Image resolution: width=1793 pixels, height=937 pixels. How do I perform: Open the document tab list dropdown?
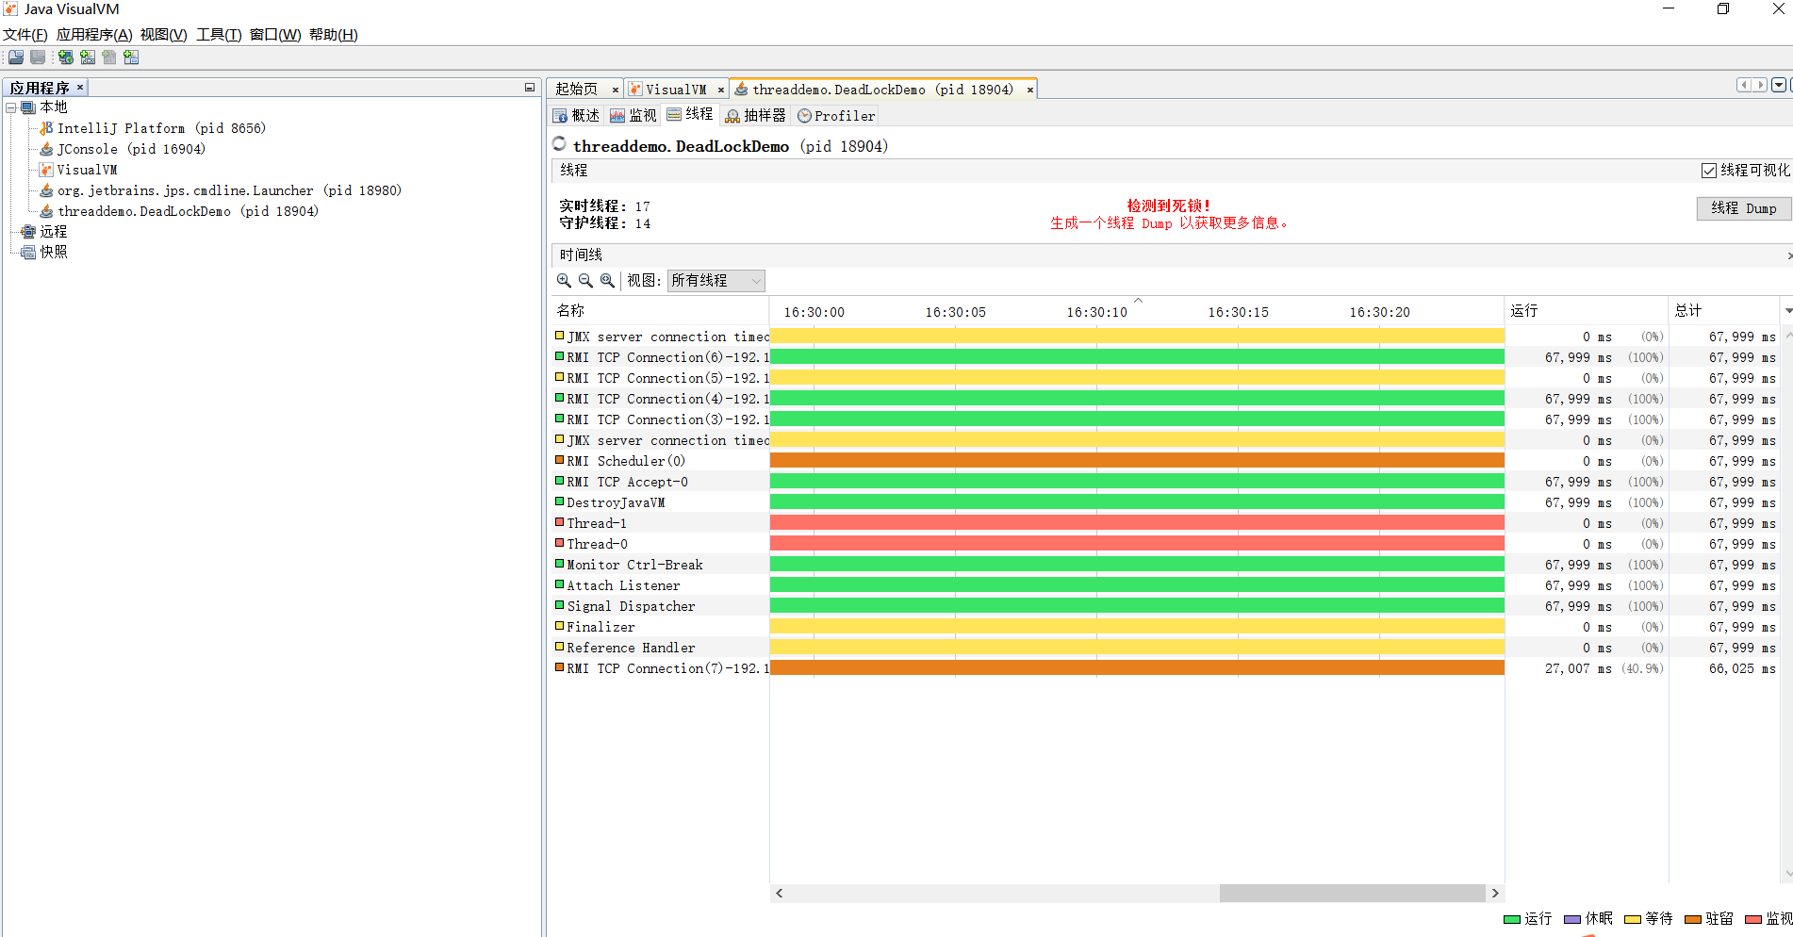(1779, 85)
